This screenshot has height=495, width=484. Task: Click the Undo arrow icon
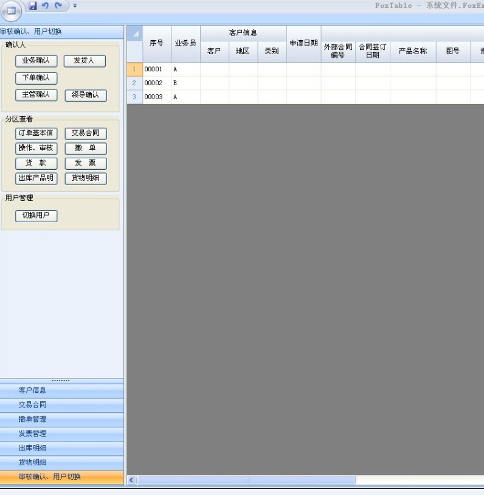coord(46,5)
